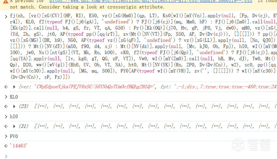Click the hI0 command entry
The image size is (277, 159).
tap(14, 116)
